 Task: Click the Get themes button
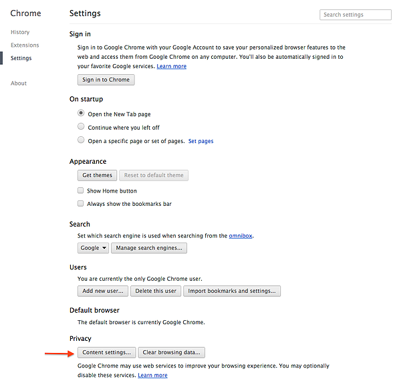click(x=97, y=175)
